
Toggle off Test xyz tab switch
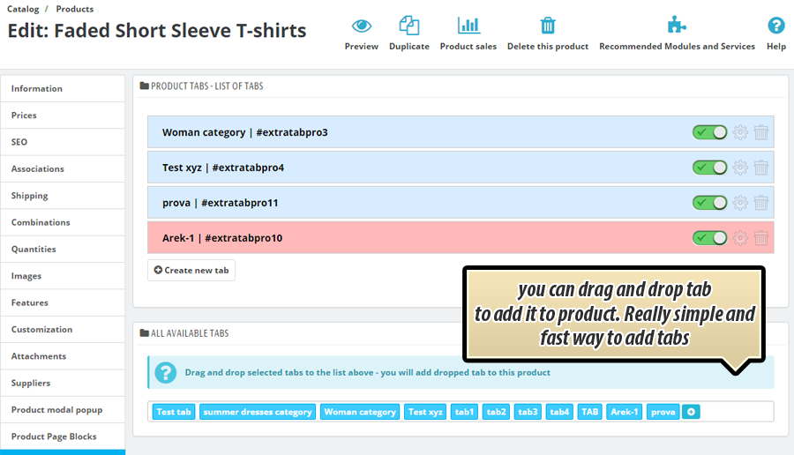[710, 168]
